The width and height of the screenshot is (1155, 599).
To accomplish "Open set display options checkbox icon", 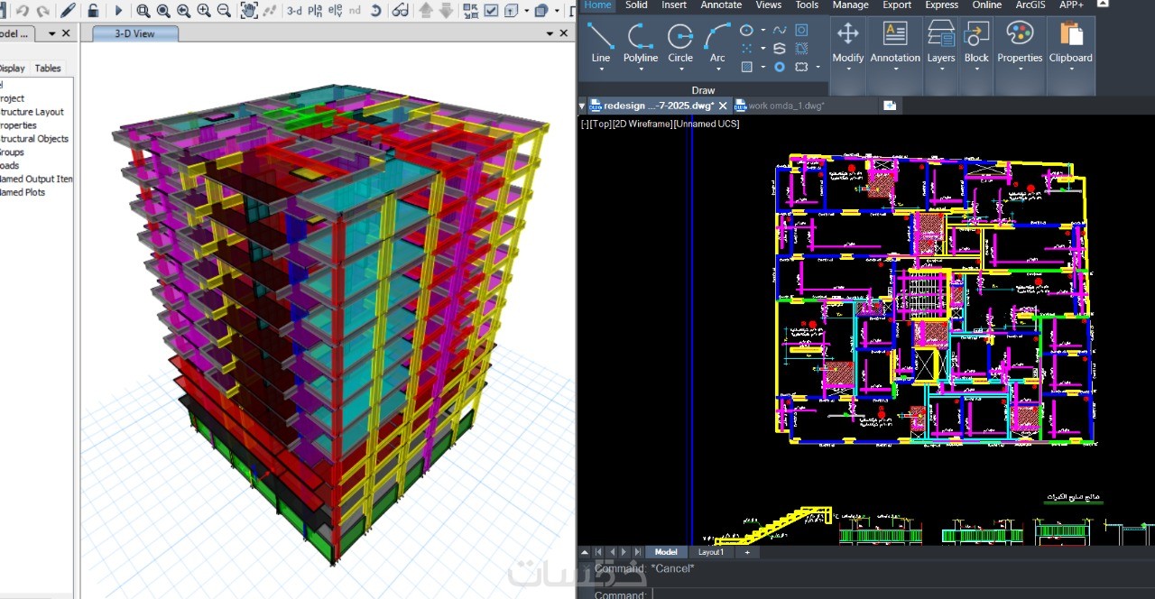I will click(491, 11).
